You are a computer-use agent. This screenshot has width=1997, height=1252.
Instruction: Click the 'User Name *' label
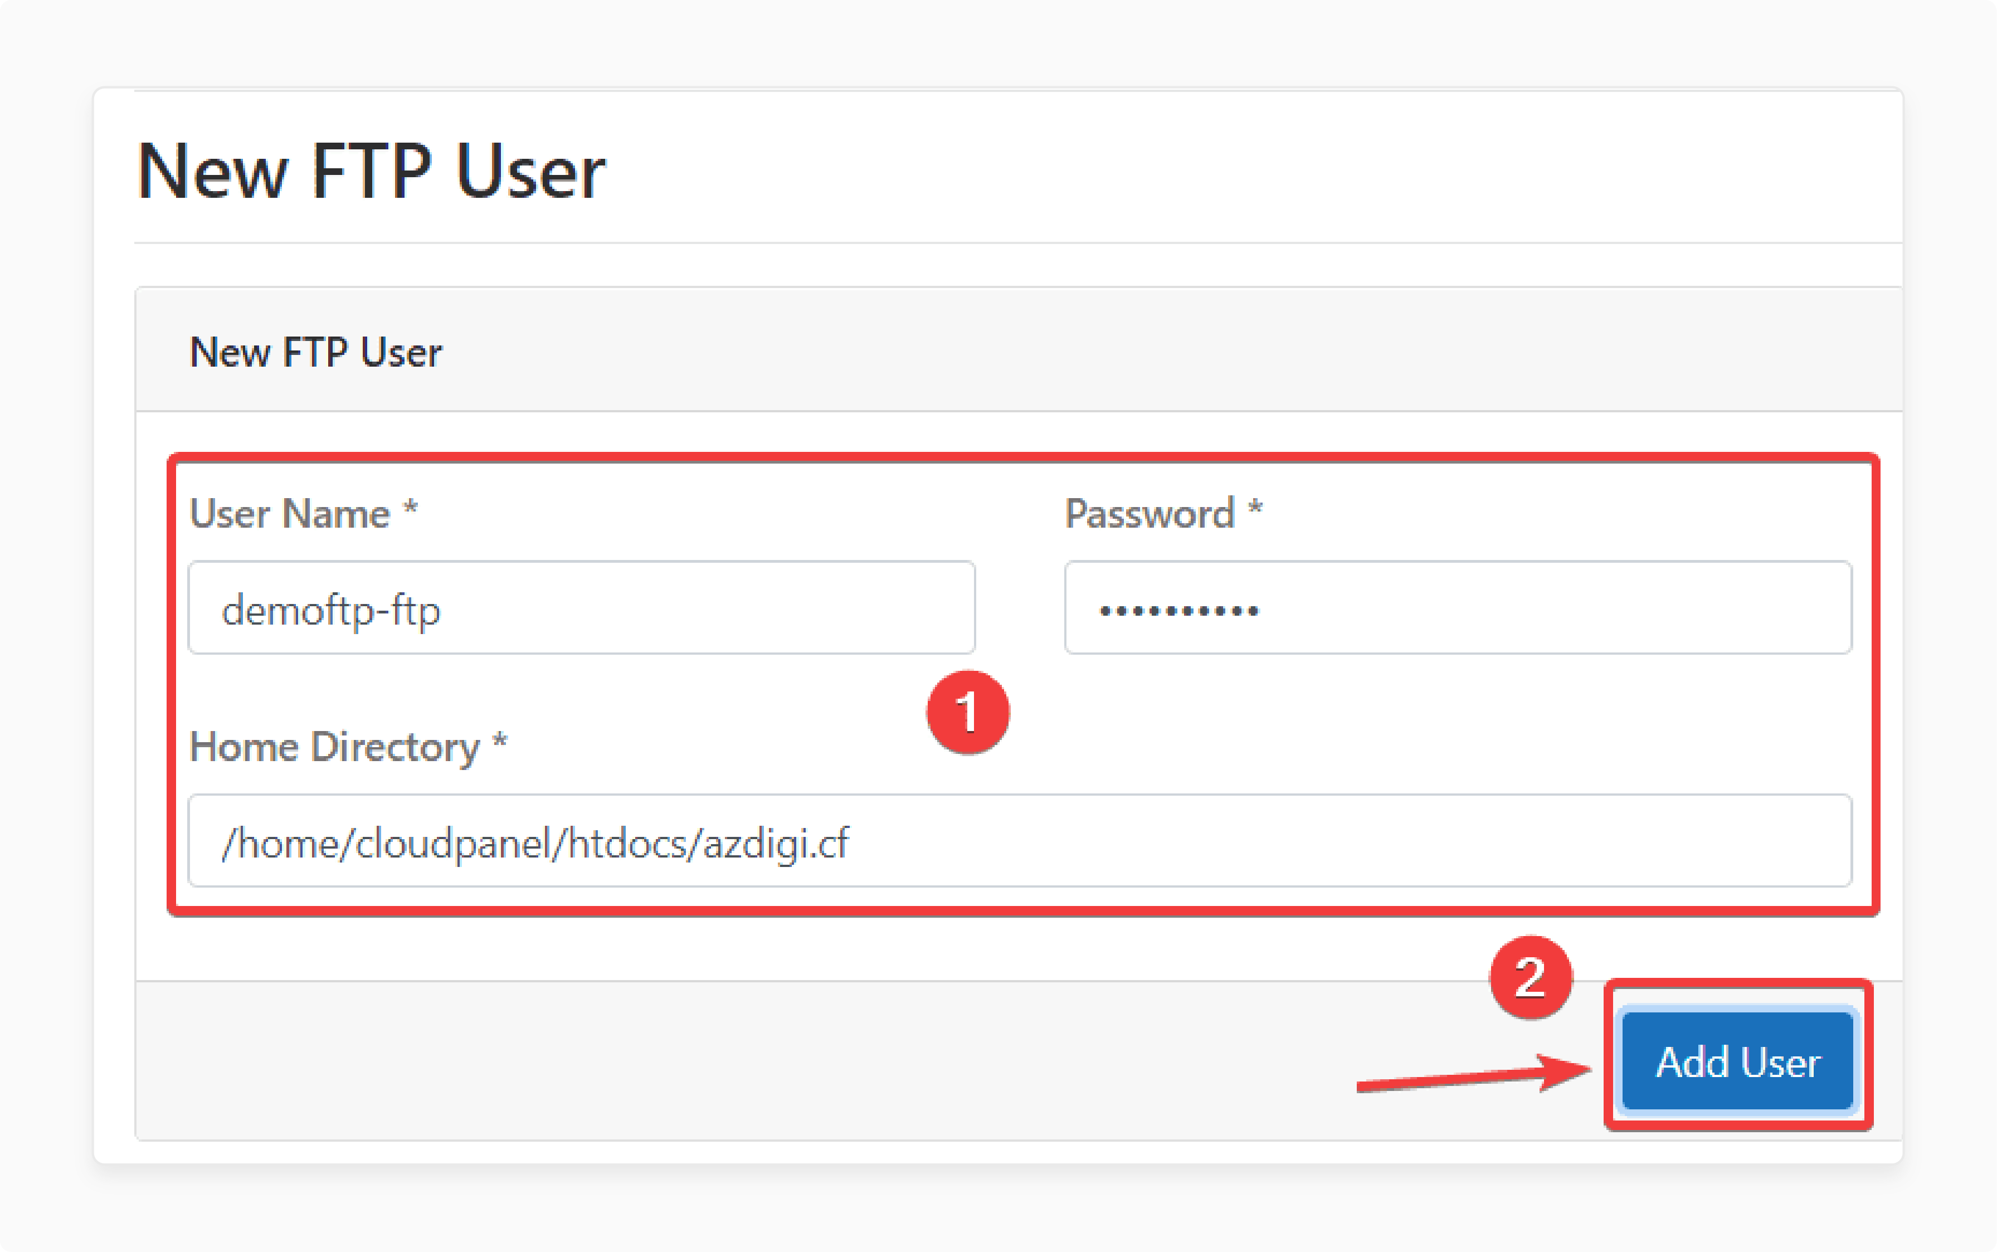tap(303, 513)
